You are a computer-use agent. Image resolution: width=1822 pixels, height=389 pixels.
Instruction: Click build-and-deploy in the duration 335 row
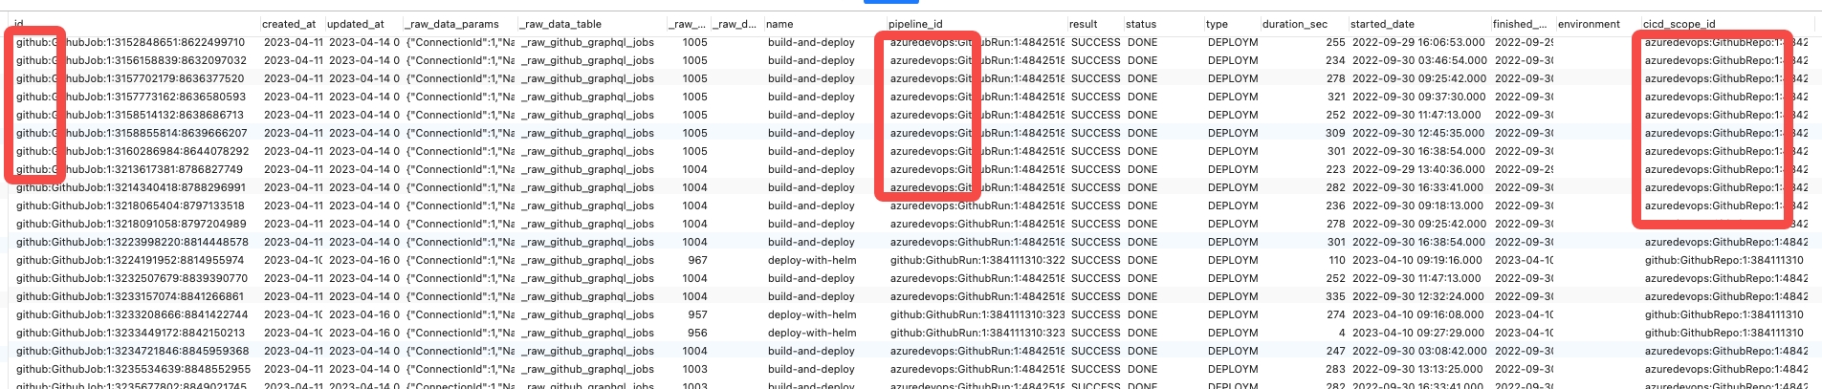(811, 296)
